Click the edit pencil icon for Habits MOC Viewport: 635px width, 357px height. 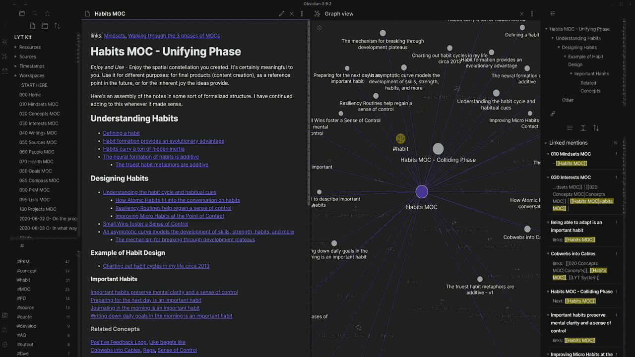(282, 14)
